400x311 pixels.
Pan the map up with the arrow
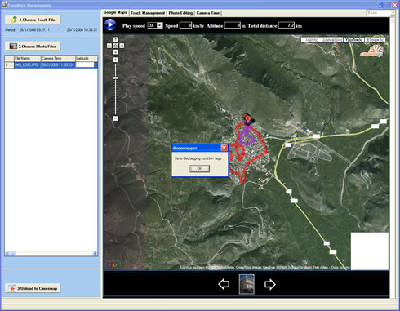pos(115,39)
